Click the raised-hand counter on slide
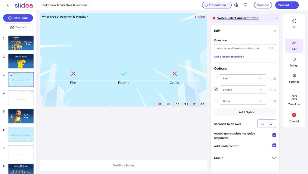This screenshot has height=174, width=308. [x=177, y=104]
